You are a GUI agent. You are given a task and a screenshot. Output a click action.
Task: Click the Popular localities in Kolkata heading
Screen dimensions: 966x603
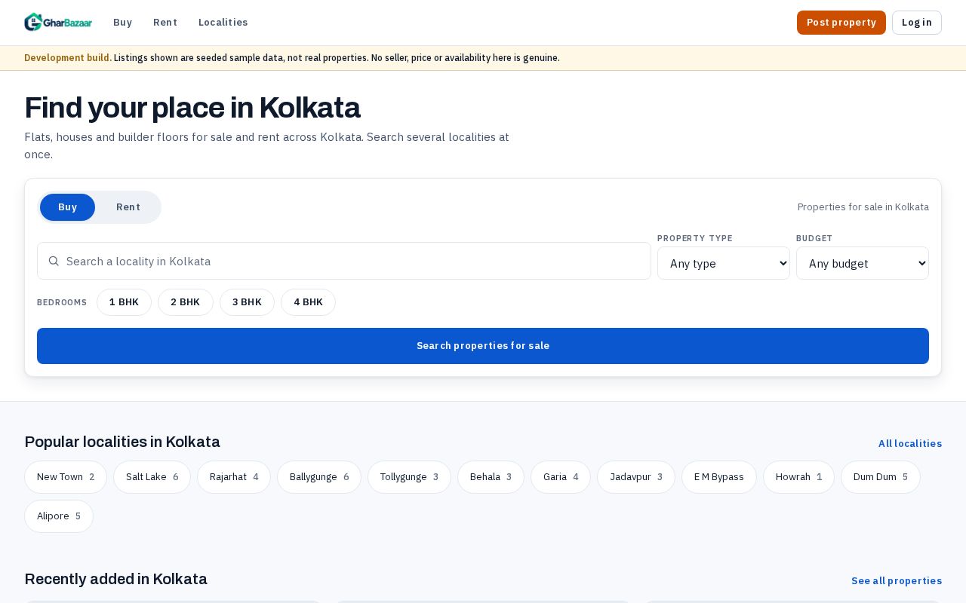pos(122,442)
